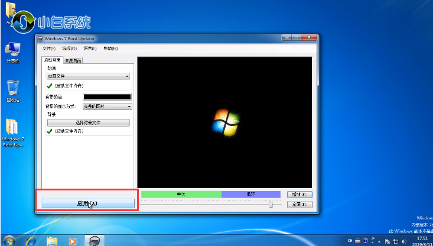Pick the black 背景颜色 color swatch
The image size is (433, 246).
tap(107, 96)
